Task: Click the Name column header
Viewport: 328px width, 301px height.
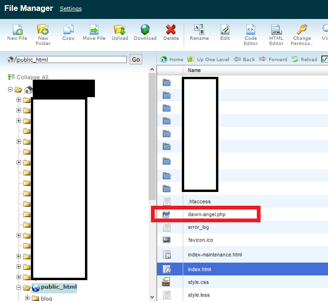Action: tap(194, 70)
